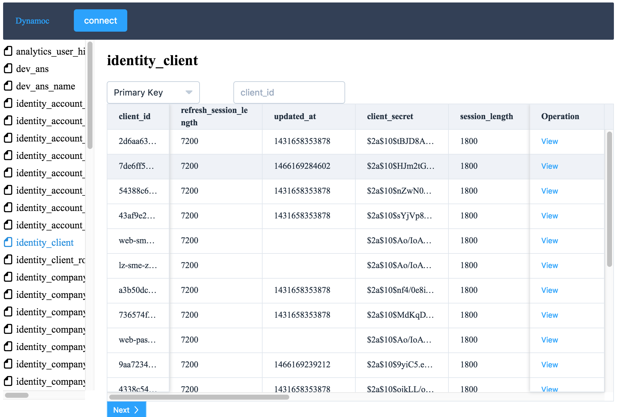Image resolution: width=617 pixels, height=417 pixels.
Task: Click the identity_client_rc table icon
Action: 8,259
